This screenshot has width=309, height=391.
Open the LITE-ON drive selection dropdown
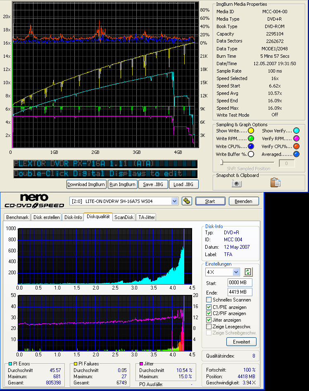[x=174, y=201]
